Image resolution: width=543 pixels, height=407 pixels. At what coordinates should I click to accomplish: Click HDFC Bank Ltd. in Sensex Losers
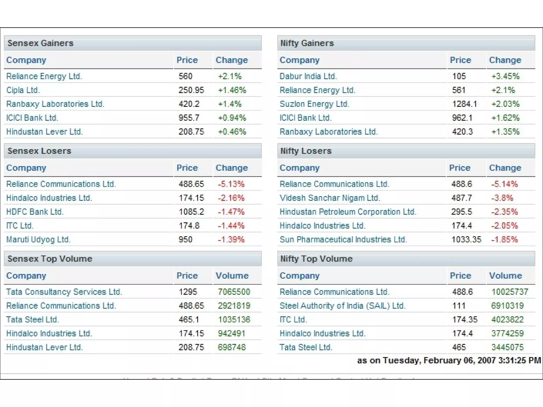pos(35,212)
